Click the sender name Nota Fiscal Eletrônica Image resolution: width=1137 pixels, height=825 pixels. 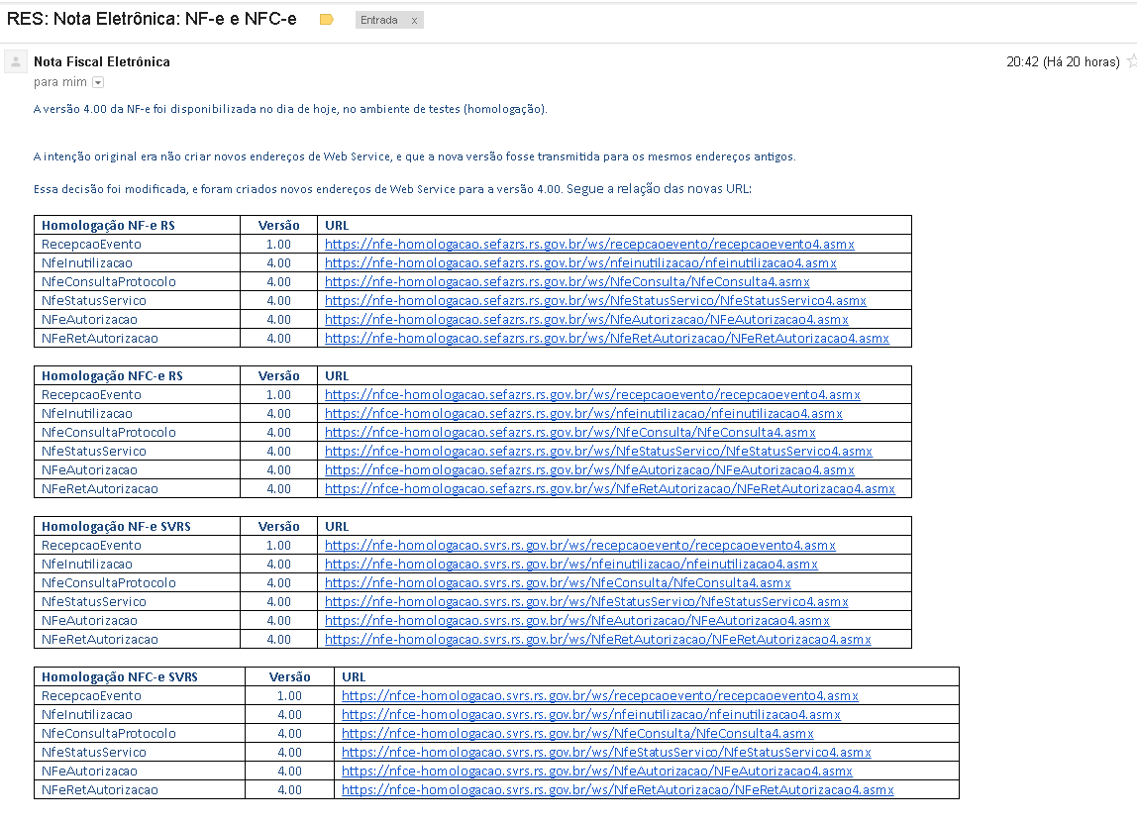point(101,61)
